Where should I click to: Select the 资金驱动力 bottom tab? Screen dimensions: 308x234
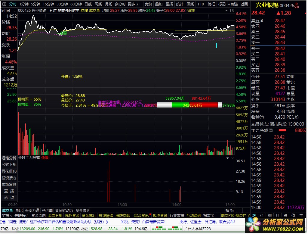coord(64,211)
